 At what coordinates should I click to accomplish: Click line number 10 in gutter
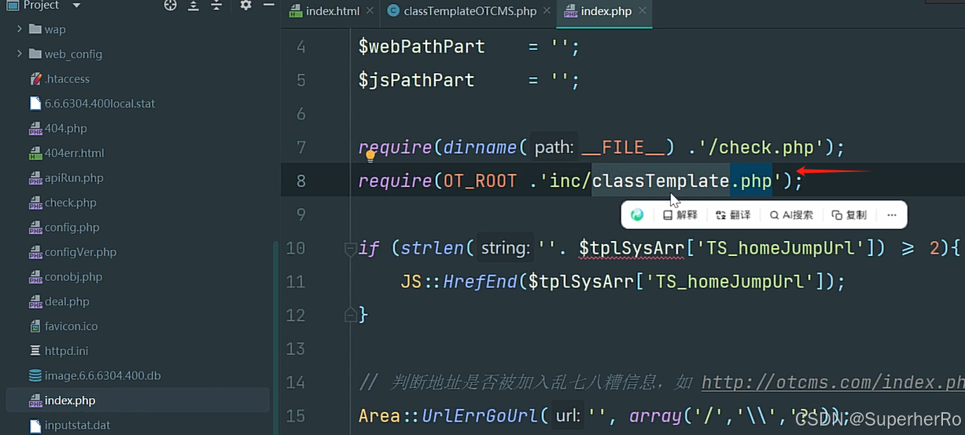click(296, 248)
